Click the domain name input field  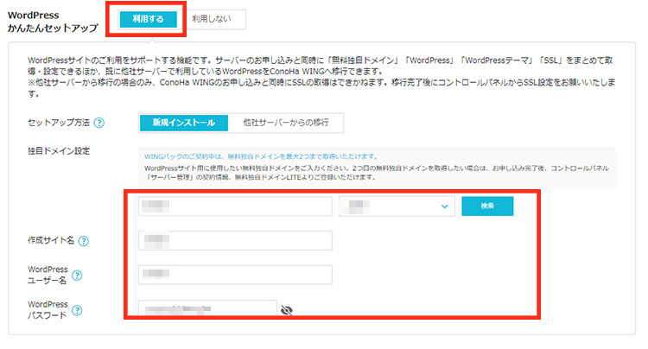pos(235,206)
